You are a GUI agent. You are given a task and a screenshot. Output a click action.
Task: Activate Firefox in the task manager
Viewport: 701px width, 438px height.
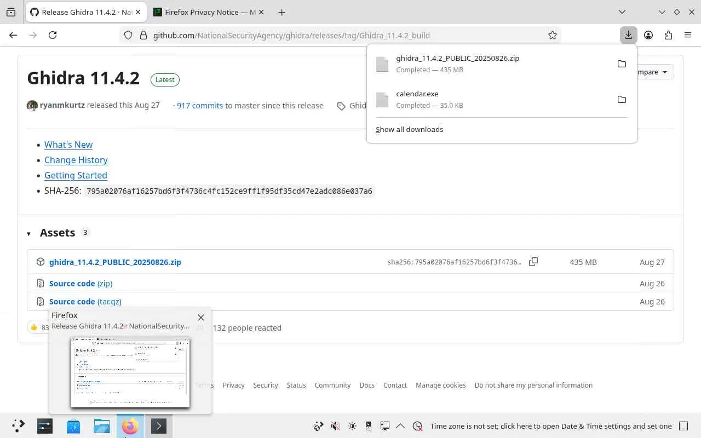coord(130,426)
